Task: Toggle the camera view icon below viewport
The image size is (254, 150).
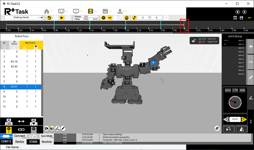Action: point(46,128)
